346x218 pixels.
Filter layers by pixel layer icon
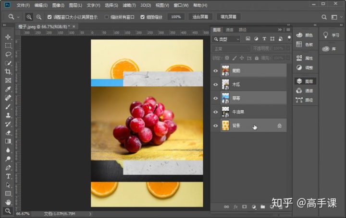pyautogui.click(x=248, y=39)
